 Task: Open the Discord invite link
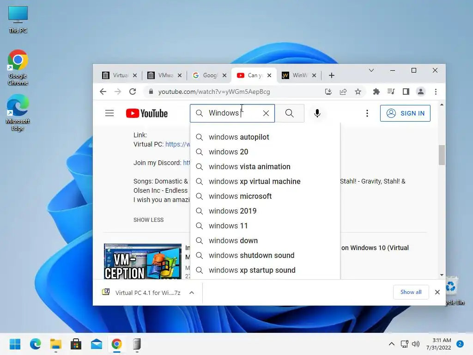point(187,163)
